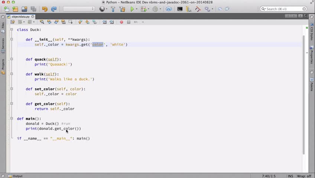Undo the last edit
Viewport: 315px width, 178px height.
(x=45, y=9)
